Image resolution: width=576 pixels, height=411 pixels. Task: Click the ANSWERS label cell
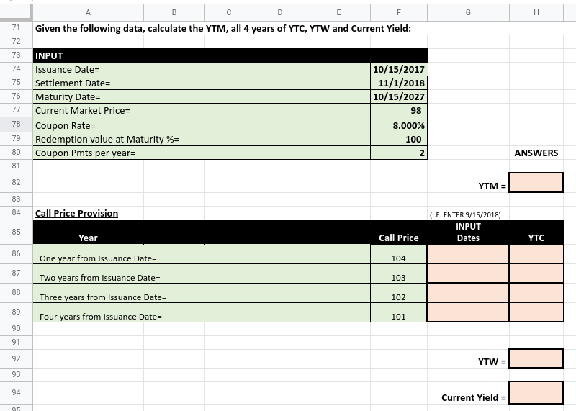[x=536, y=153]
